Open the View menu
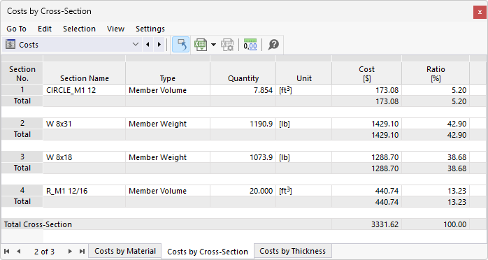Image resolution: width=488 pixels, height=260 pixels. click(x=115, y=29)
